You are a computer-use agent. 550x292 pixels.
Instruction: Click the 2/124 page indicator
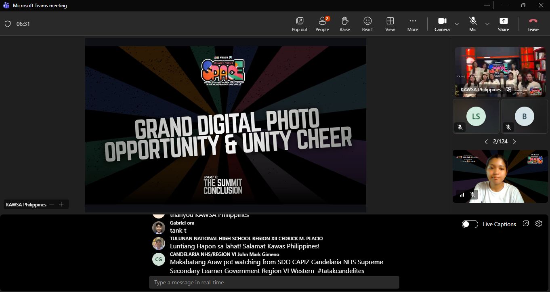point(500,141)
